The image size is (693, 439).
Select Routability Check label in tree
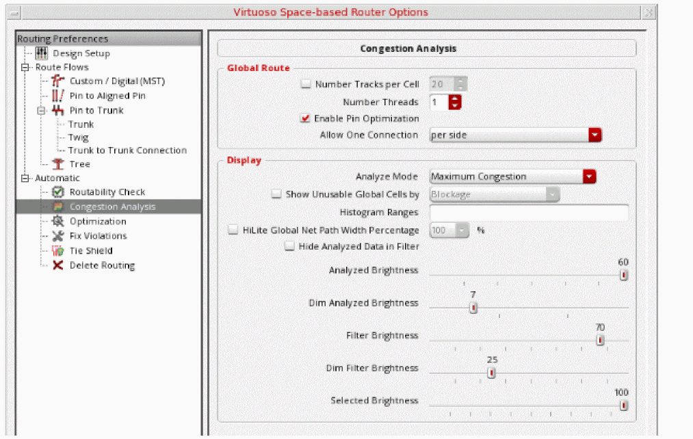point(107,192)
